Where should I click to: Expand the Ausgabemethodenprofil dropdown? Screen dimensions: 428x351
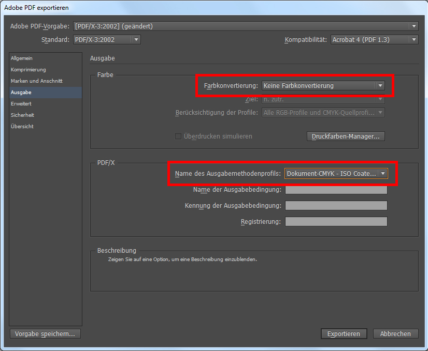pyautogui.click(x=336, y=174)
